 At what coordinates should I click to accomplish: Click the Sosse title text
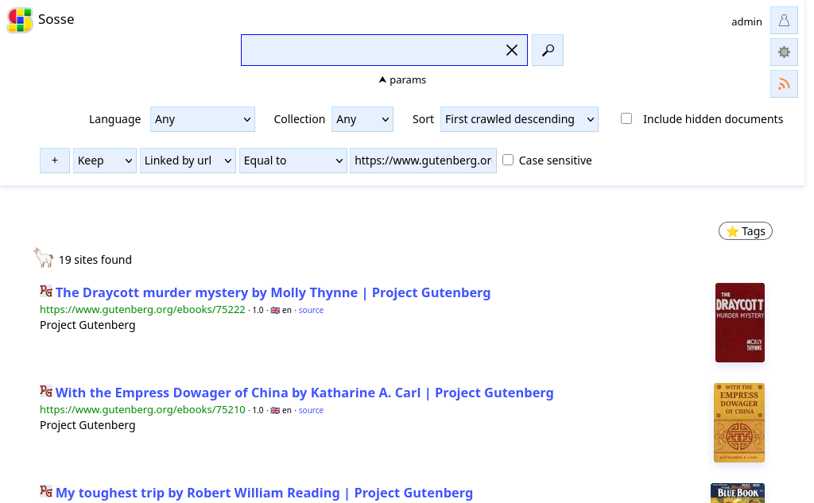(x=56, y=19)
